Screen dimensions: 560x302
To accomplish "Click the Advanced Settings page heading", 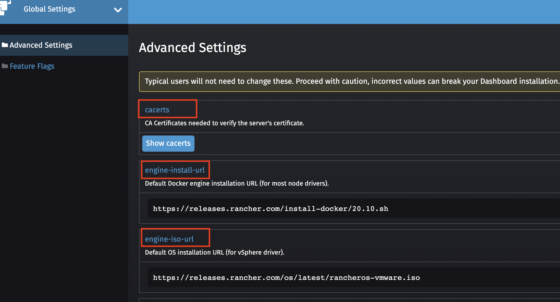I will [193, 48].
